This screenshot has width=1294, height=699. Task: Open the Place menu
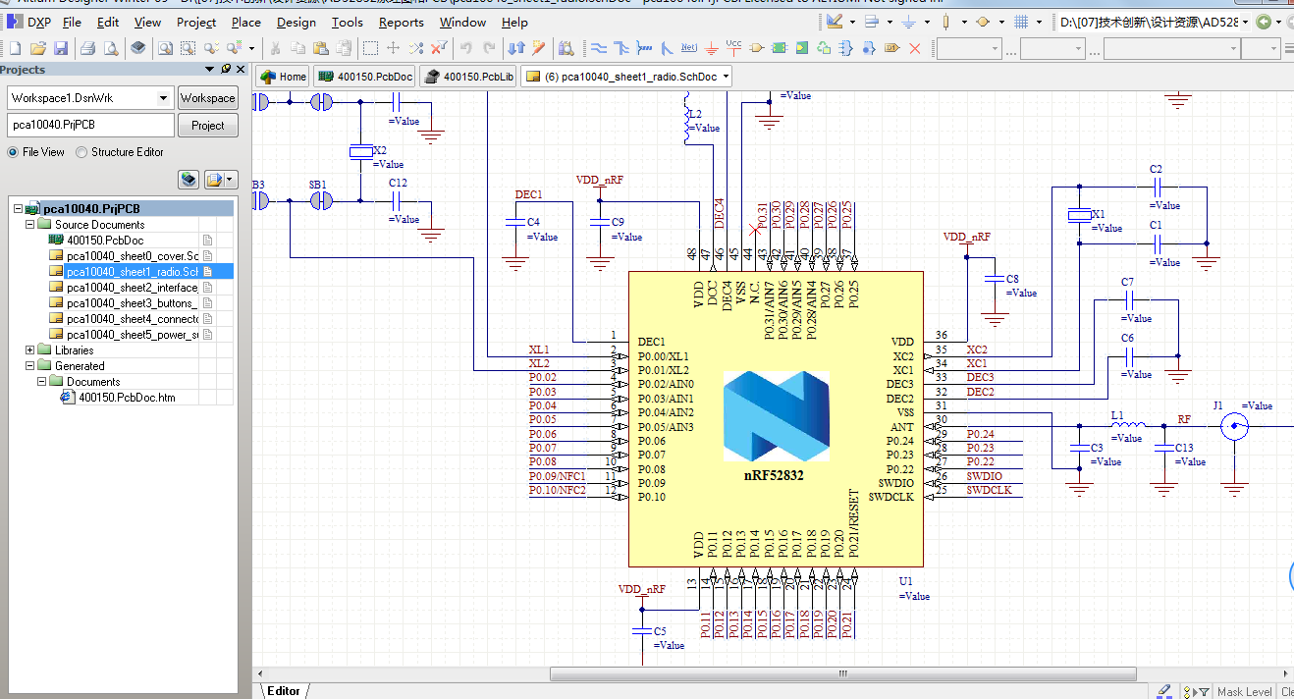246,22
